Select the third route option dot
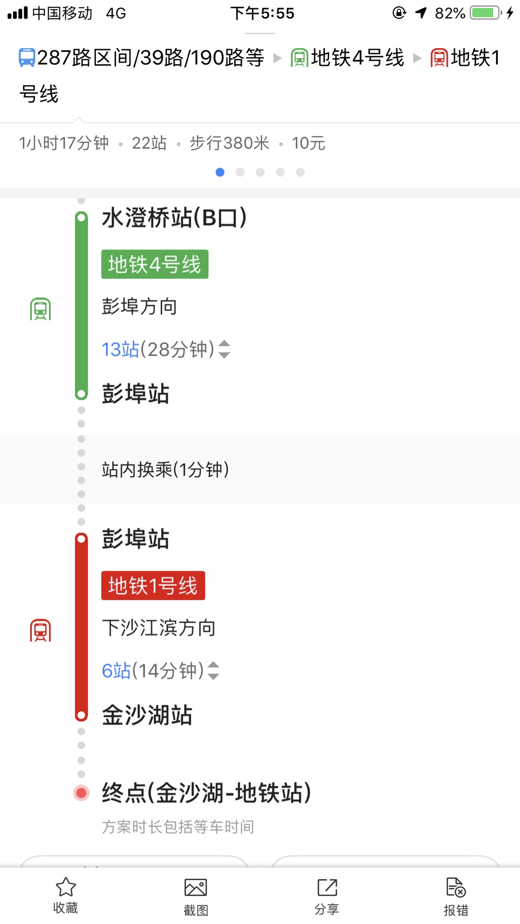The height and width of the screenshot is (924, 520). (x=260, y=172)
